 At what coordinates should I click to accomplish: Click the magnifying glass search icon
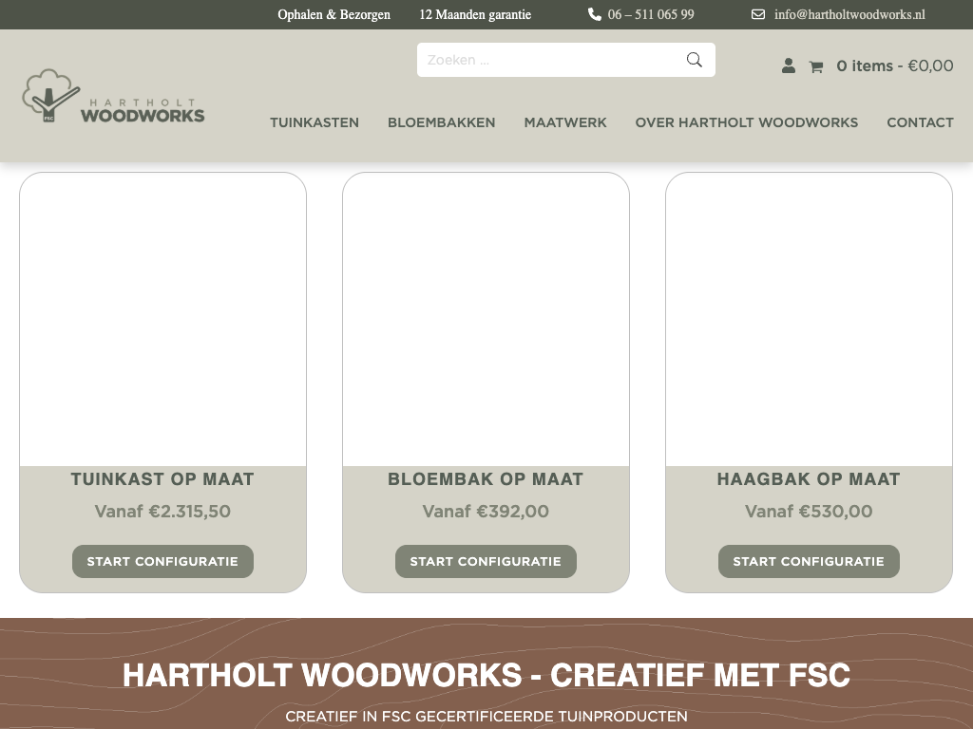(695, 60)
